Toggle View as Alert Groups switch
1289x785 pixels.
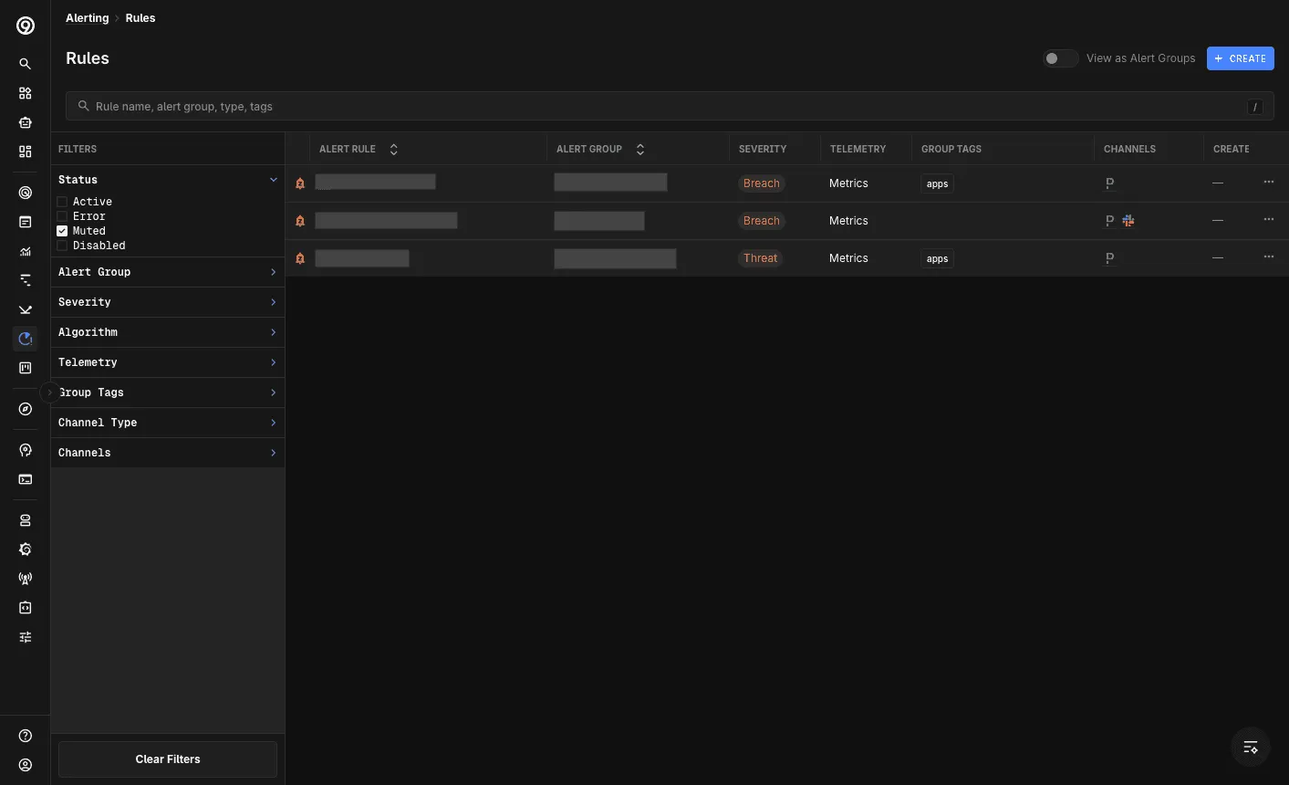(x=1060, y=58)
